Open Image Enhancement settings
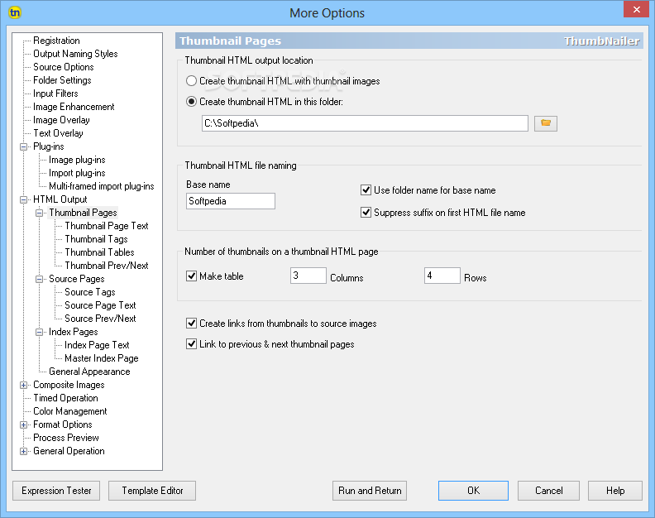655x518 pixels. pyautogui.click(x=74, y=107)
